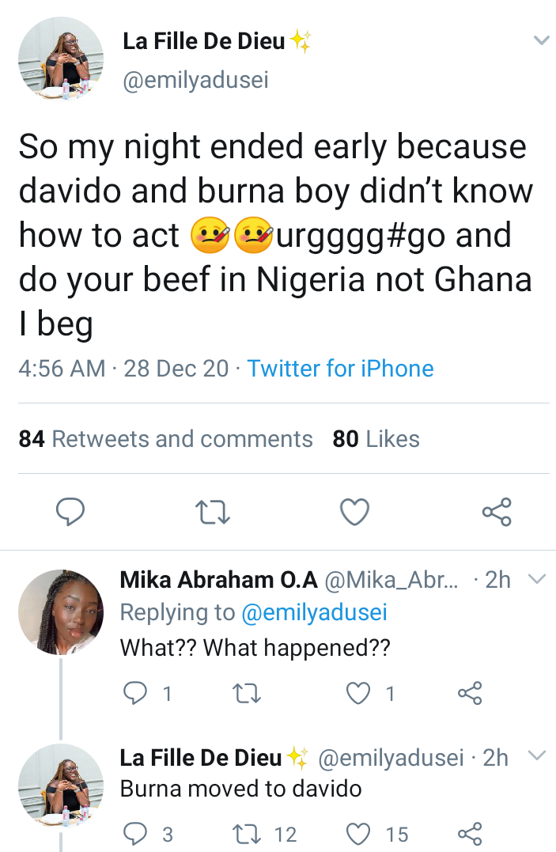
Task: Open the Twitter for iPhone link
Action: [340, 369]
